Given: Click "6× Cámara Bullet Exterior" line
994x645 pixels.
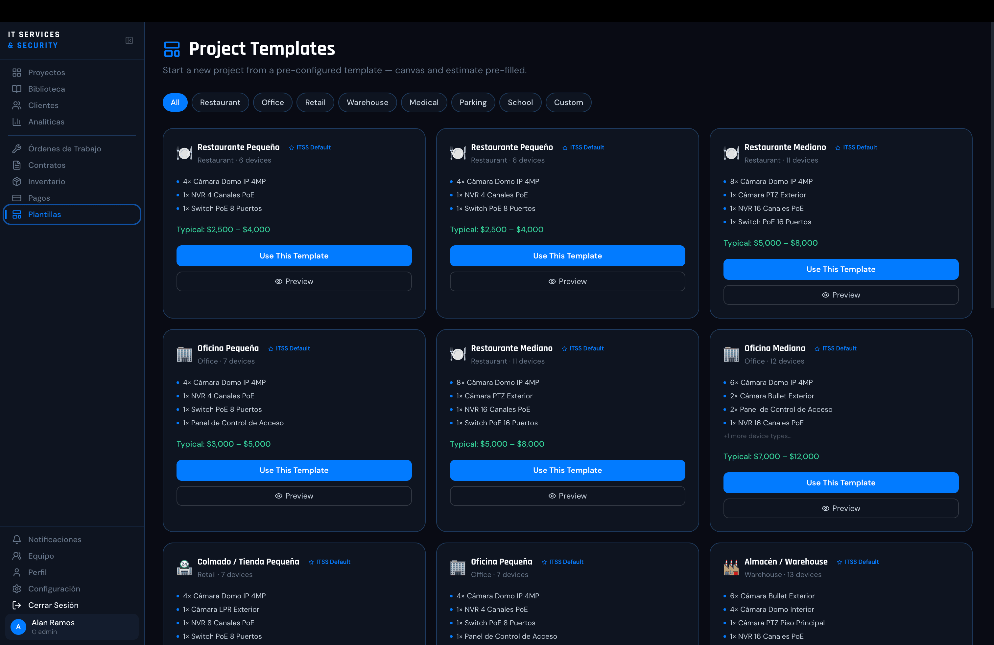Looking at the screenshot, I should [772, 596].
